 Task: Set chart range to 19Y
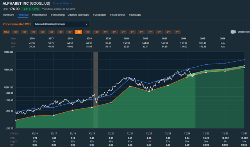click(16, 32)
